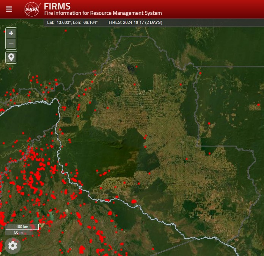Open the hamburger menu
Viewport: 264px width, 256px height.
pos(9,9)
